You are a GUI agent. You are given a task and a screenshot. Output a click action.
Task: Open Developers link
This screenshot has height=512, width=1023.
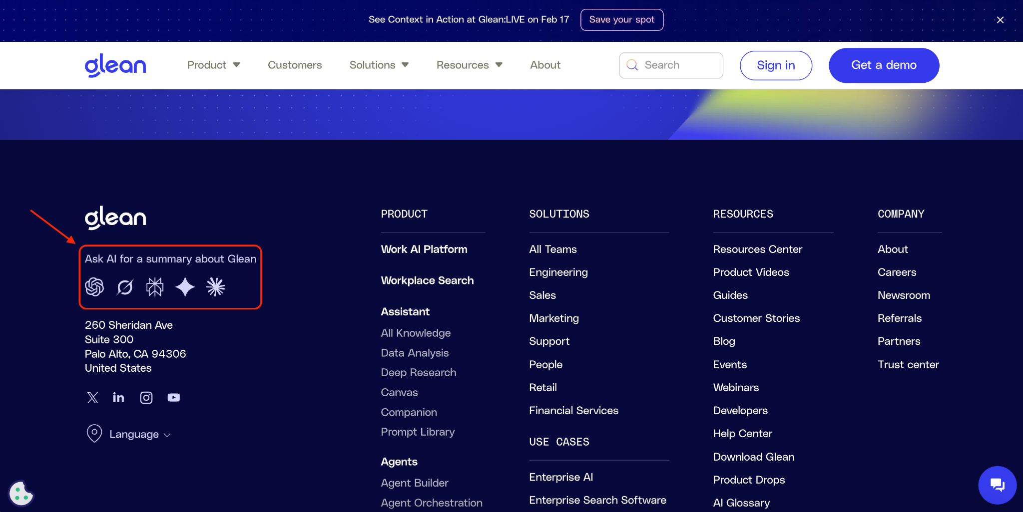click(x=740, y=410)
